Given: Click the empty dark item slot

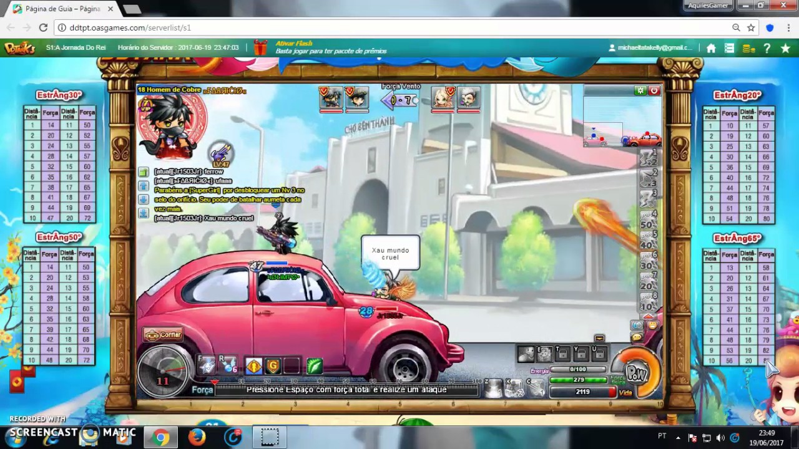Looking at the screenshot, I should click(x=292, y=366).
